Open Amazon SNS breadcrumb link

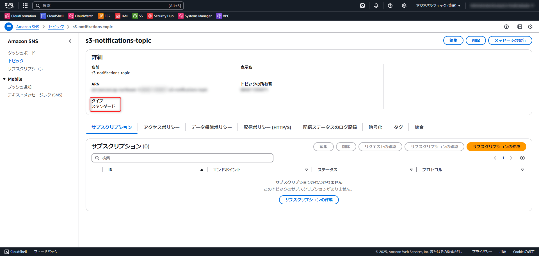coord(28,27)
